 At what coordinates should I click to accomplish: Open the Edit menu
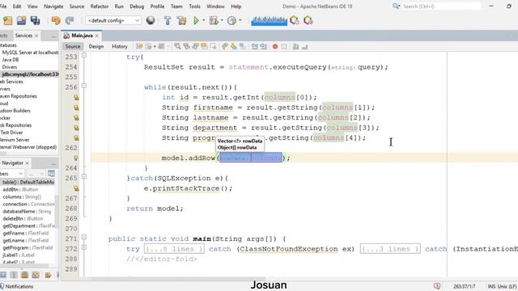pyautogui.click(x=16, y=6)
